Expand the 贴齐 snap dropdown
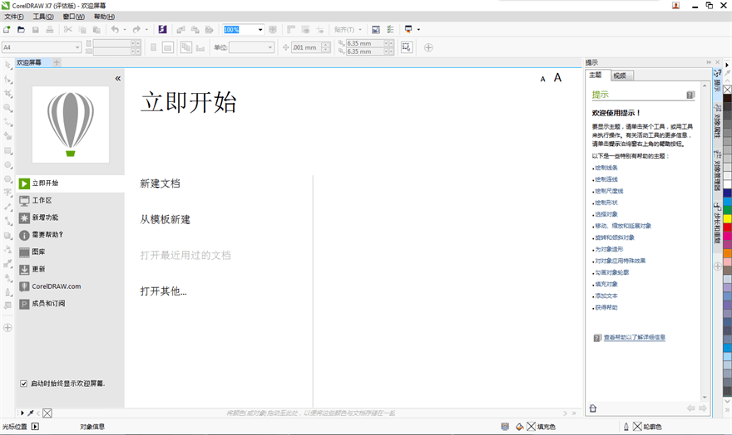Screen dimensions: 732x435 point(361,30)
